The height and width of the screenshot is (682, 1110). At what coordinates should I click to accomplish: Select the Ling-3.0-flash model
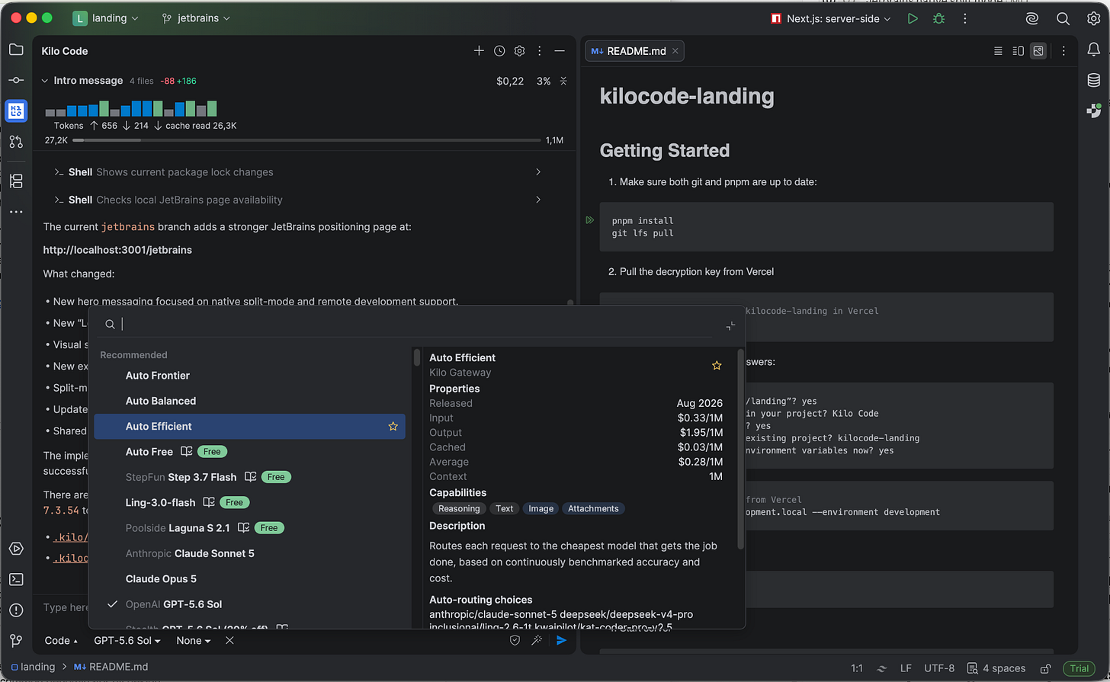[x=250, y=502]
